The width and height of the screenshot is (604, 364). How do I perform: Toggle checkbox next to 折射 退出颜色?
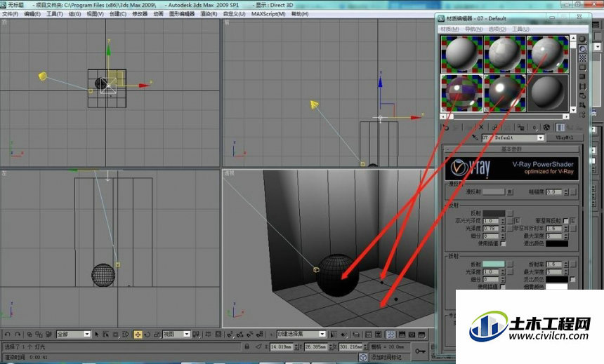(x=573, y=279)
